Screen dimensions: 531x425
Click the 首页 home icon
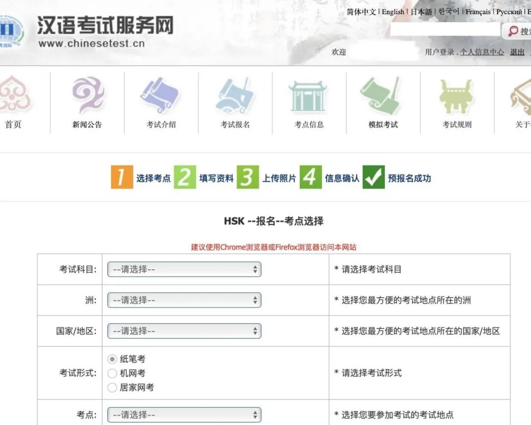(x=14, y=95)
